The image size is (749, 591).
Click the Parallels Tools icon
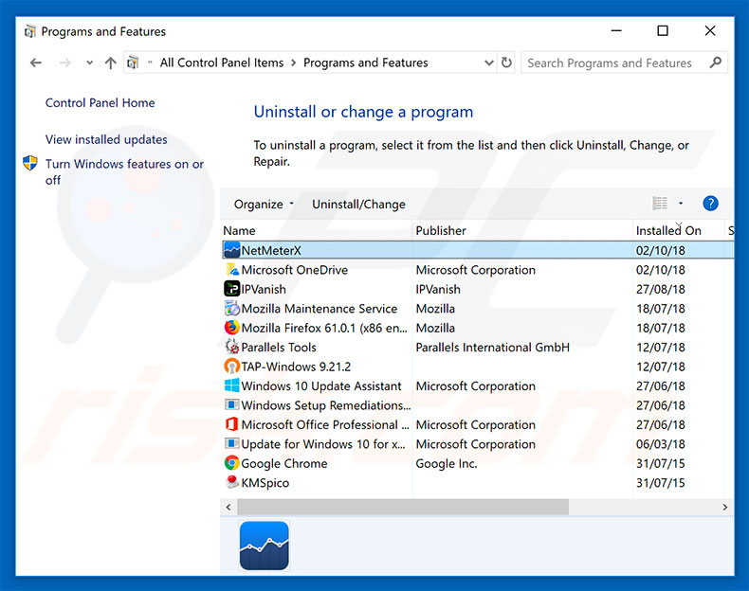pyautogui.click(x=232, y=347)
